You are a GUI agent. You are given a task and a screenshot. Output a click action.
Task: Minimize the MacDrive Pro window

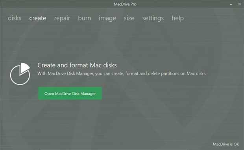[231, 4]
